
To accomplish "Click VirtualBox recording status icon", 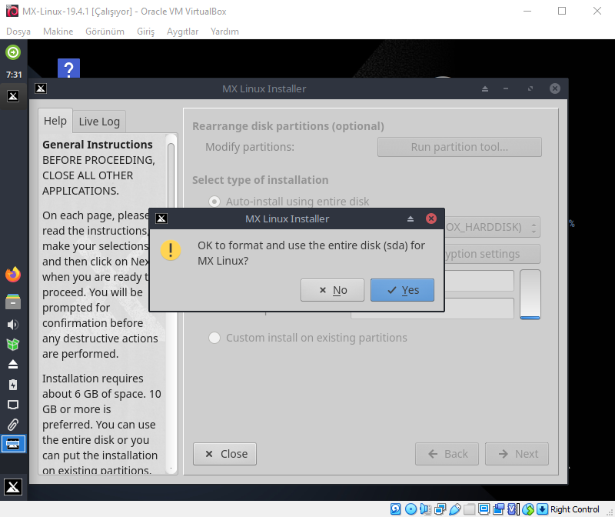I will [x=498, y=509].
